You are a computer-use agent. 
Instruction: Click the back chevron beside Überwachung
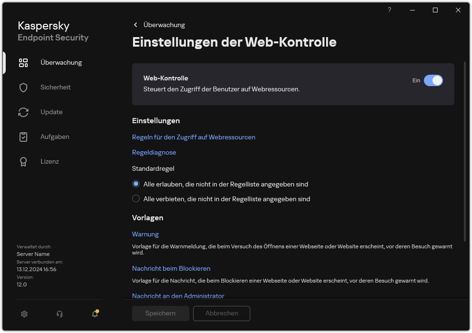pos(135,25)
